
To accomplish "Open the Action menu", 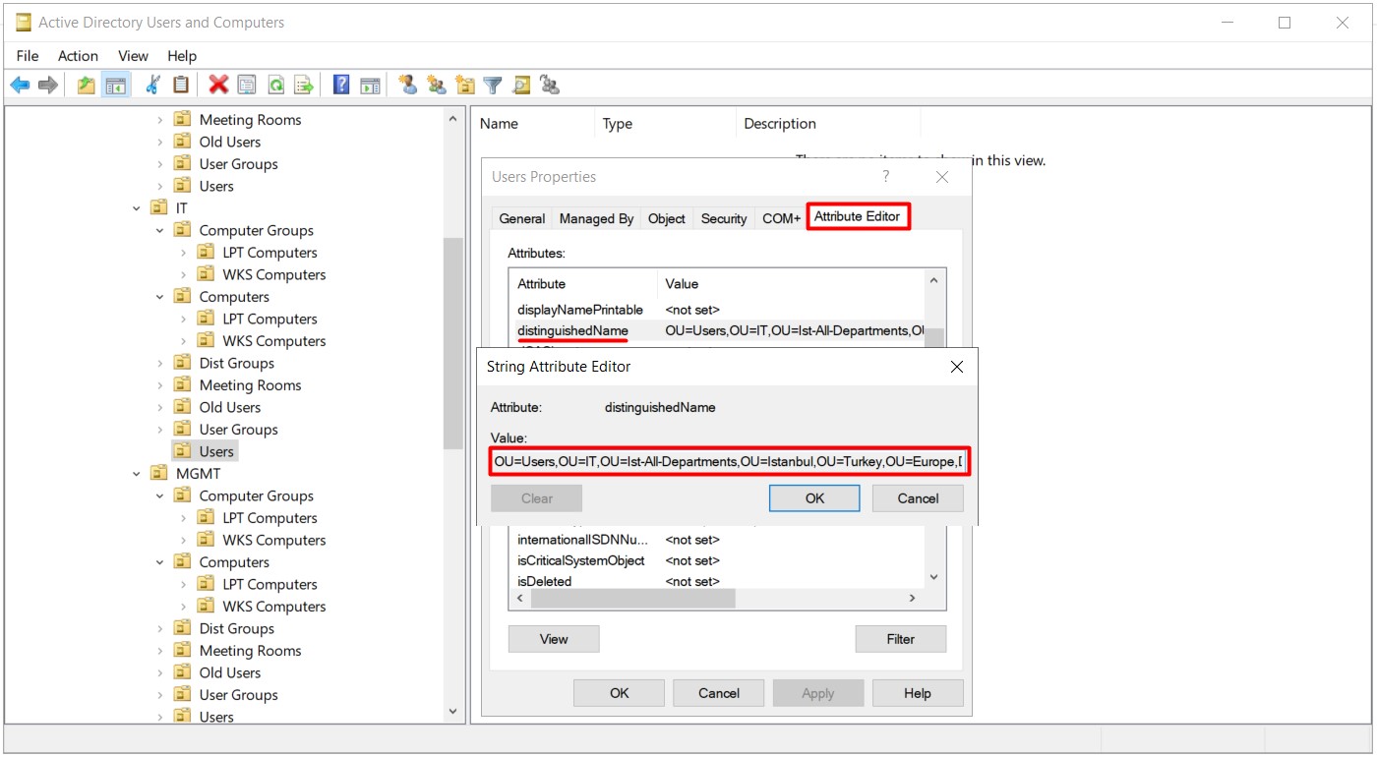I will click(x=78, y=56).
